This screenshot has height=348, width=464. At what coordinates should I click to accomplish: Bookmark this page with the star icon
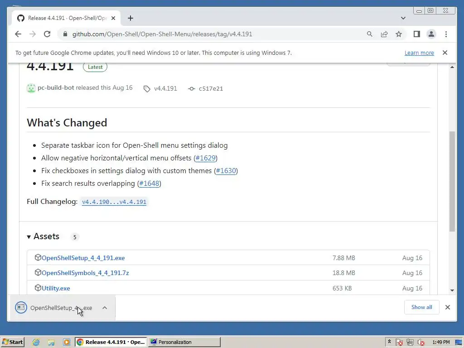(x=399, y=34)
